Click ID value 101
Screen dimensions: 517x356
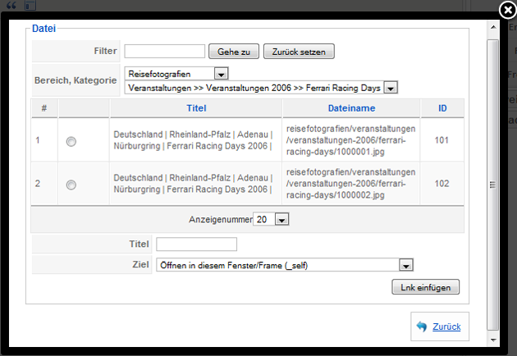click(x=442, y=140)
